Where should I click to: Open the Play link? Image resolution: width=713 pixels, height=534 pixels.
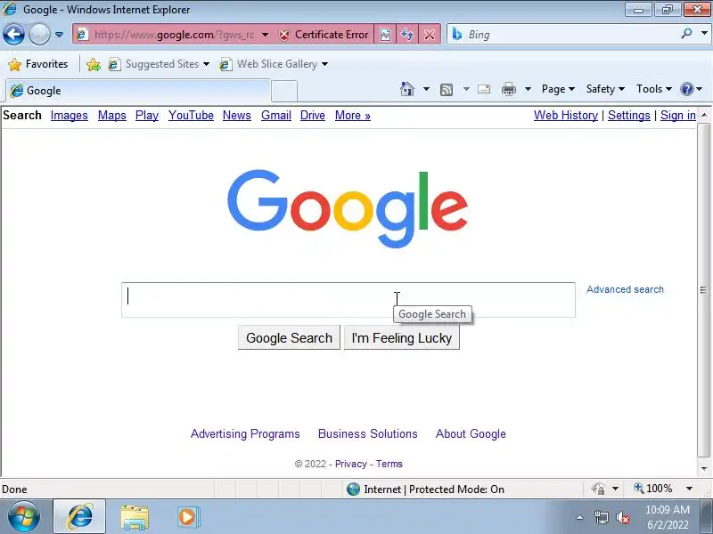(x=147, y=116)
